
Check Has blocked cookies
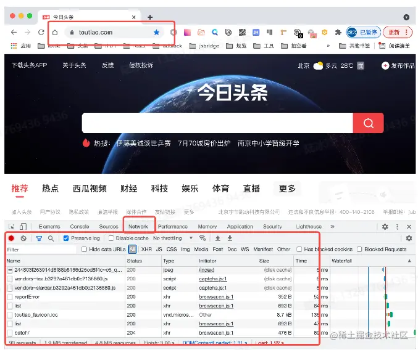point(299,249)
